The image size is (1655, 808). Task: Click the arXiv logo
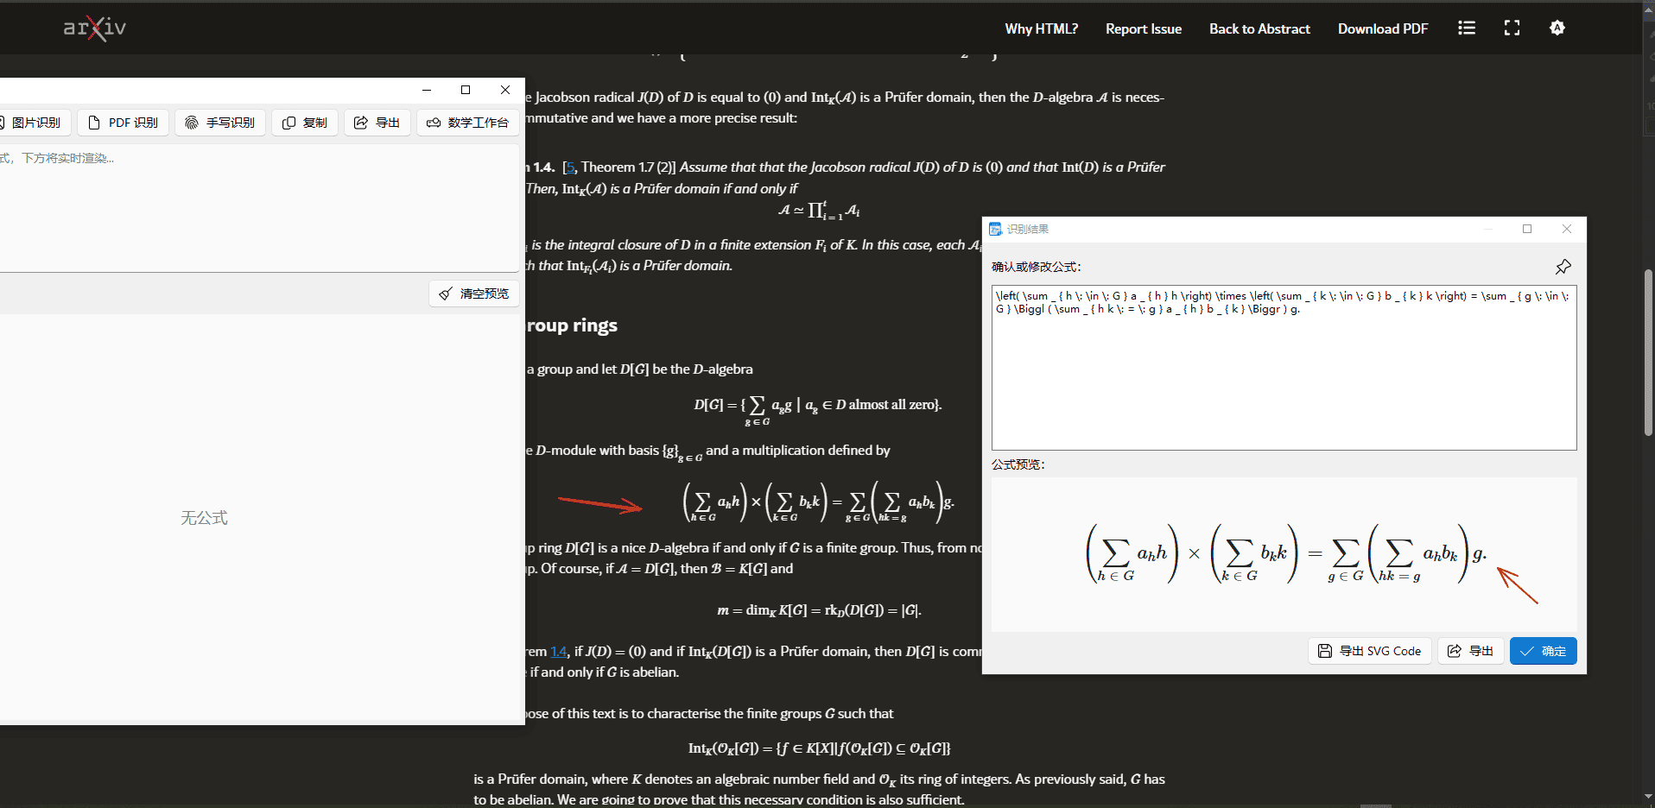95,28
